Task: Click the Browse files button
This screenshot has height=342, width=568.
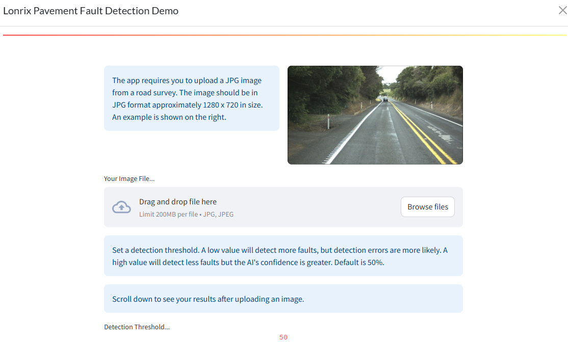Action: (x=427, y=207)
